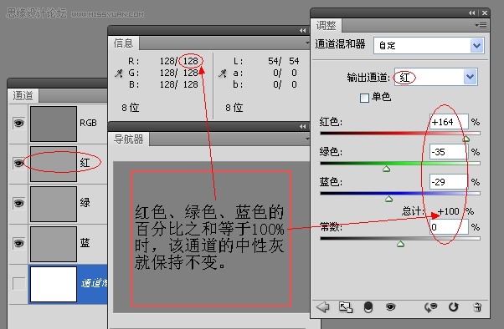Switch to the 导航器 tab

[129, 139]
